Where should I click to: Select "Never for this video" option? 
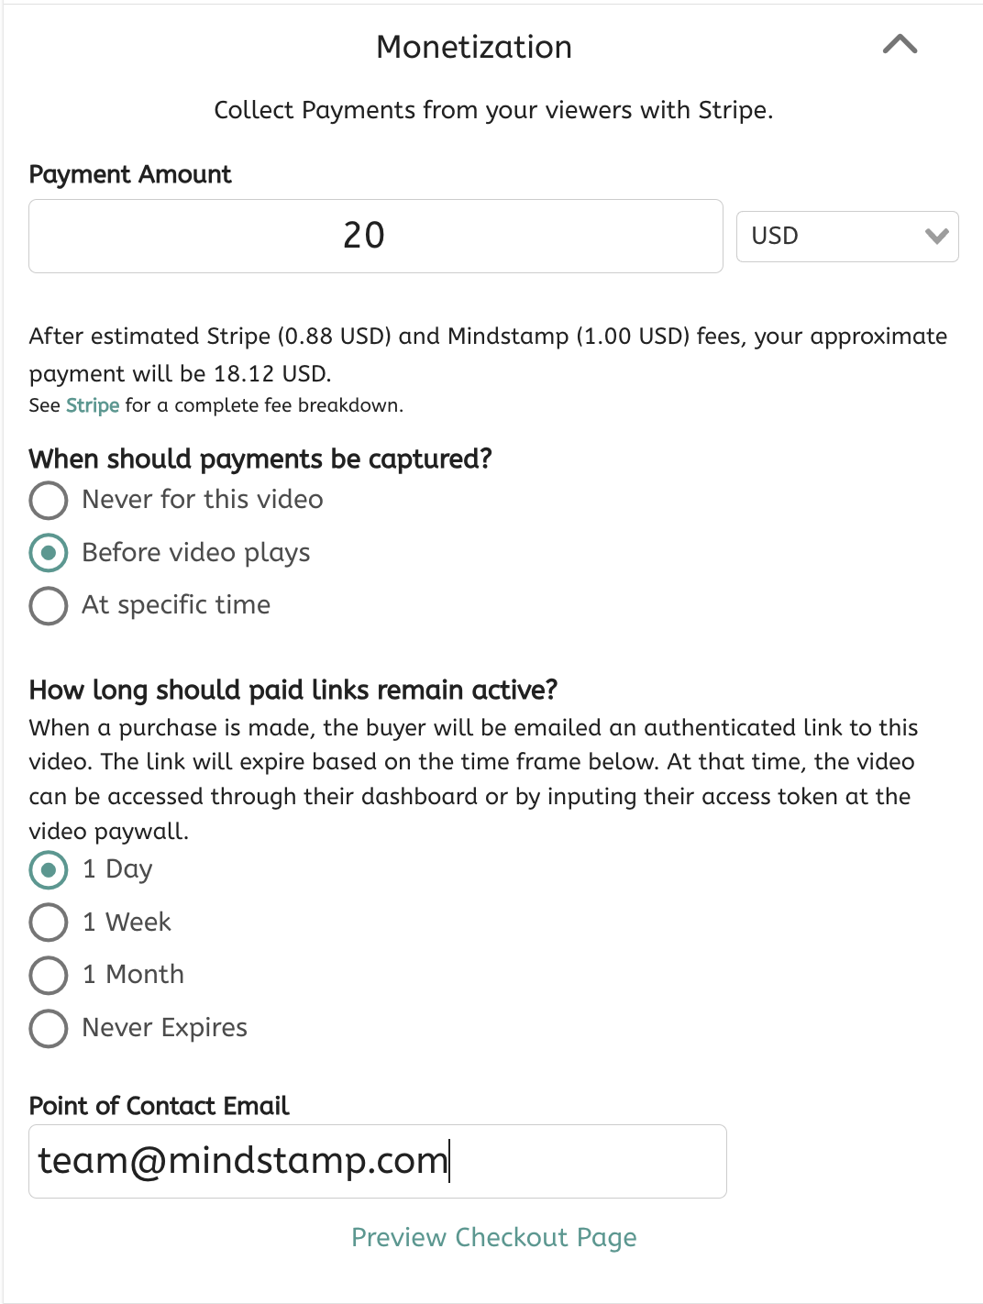point(49,501)
